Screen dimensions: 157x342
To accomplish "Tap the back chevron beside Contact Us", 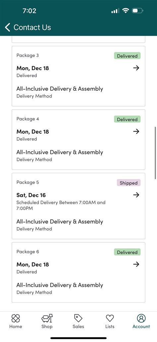I will click(x=8, y=28).
